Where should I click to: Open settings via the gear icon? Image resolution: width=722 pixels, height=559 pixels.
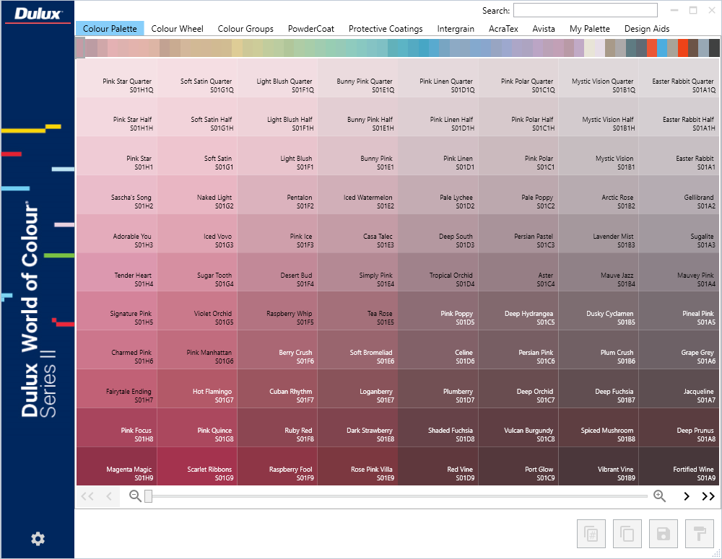[x=38, y=539]
